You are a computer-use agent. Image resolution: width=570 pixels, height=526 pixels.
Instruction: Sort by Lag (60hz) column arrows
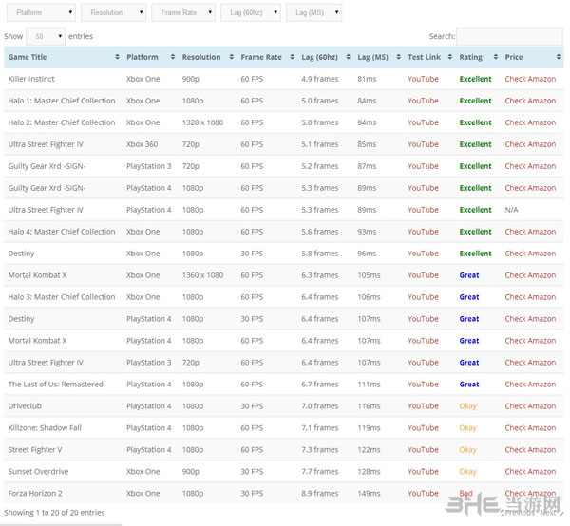[349, 57]
